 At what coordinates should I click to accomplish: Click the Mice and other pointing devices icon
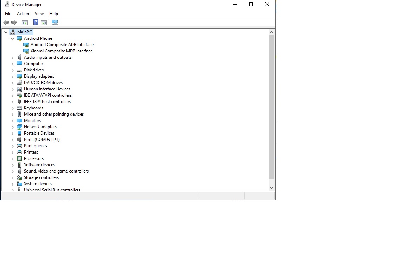tap(19, 114)
